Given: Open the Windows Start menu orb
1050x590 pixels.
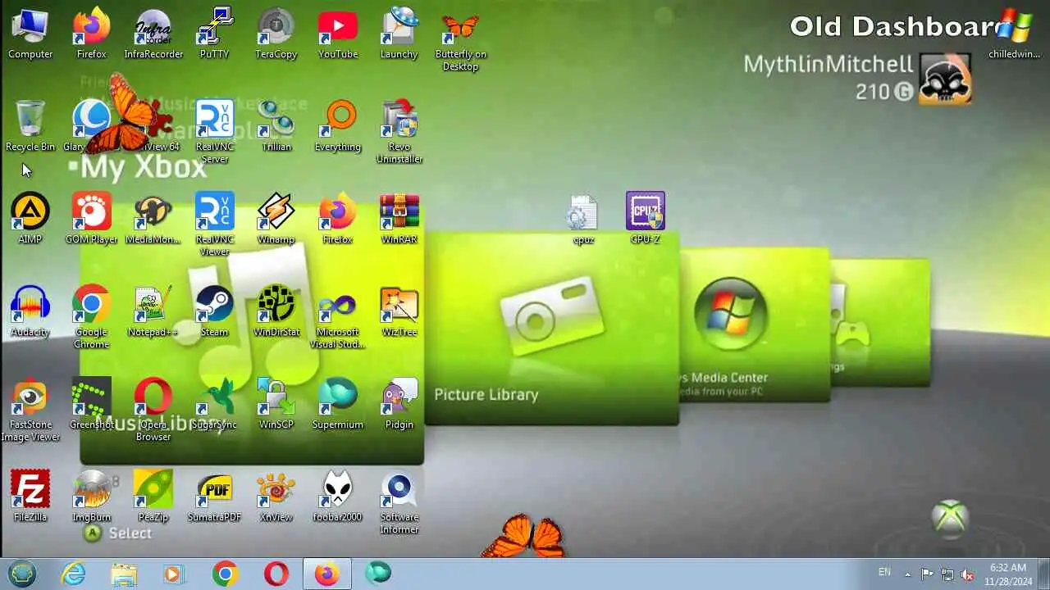Looking at the screenshot, I should pyautogui.click(x=22, y=574).
